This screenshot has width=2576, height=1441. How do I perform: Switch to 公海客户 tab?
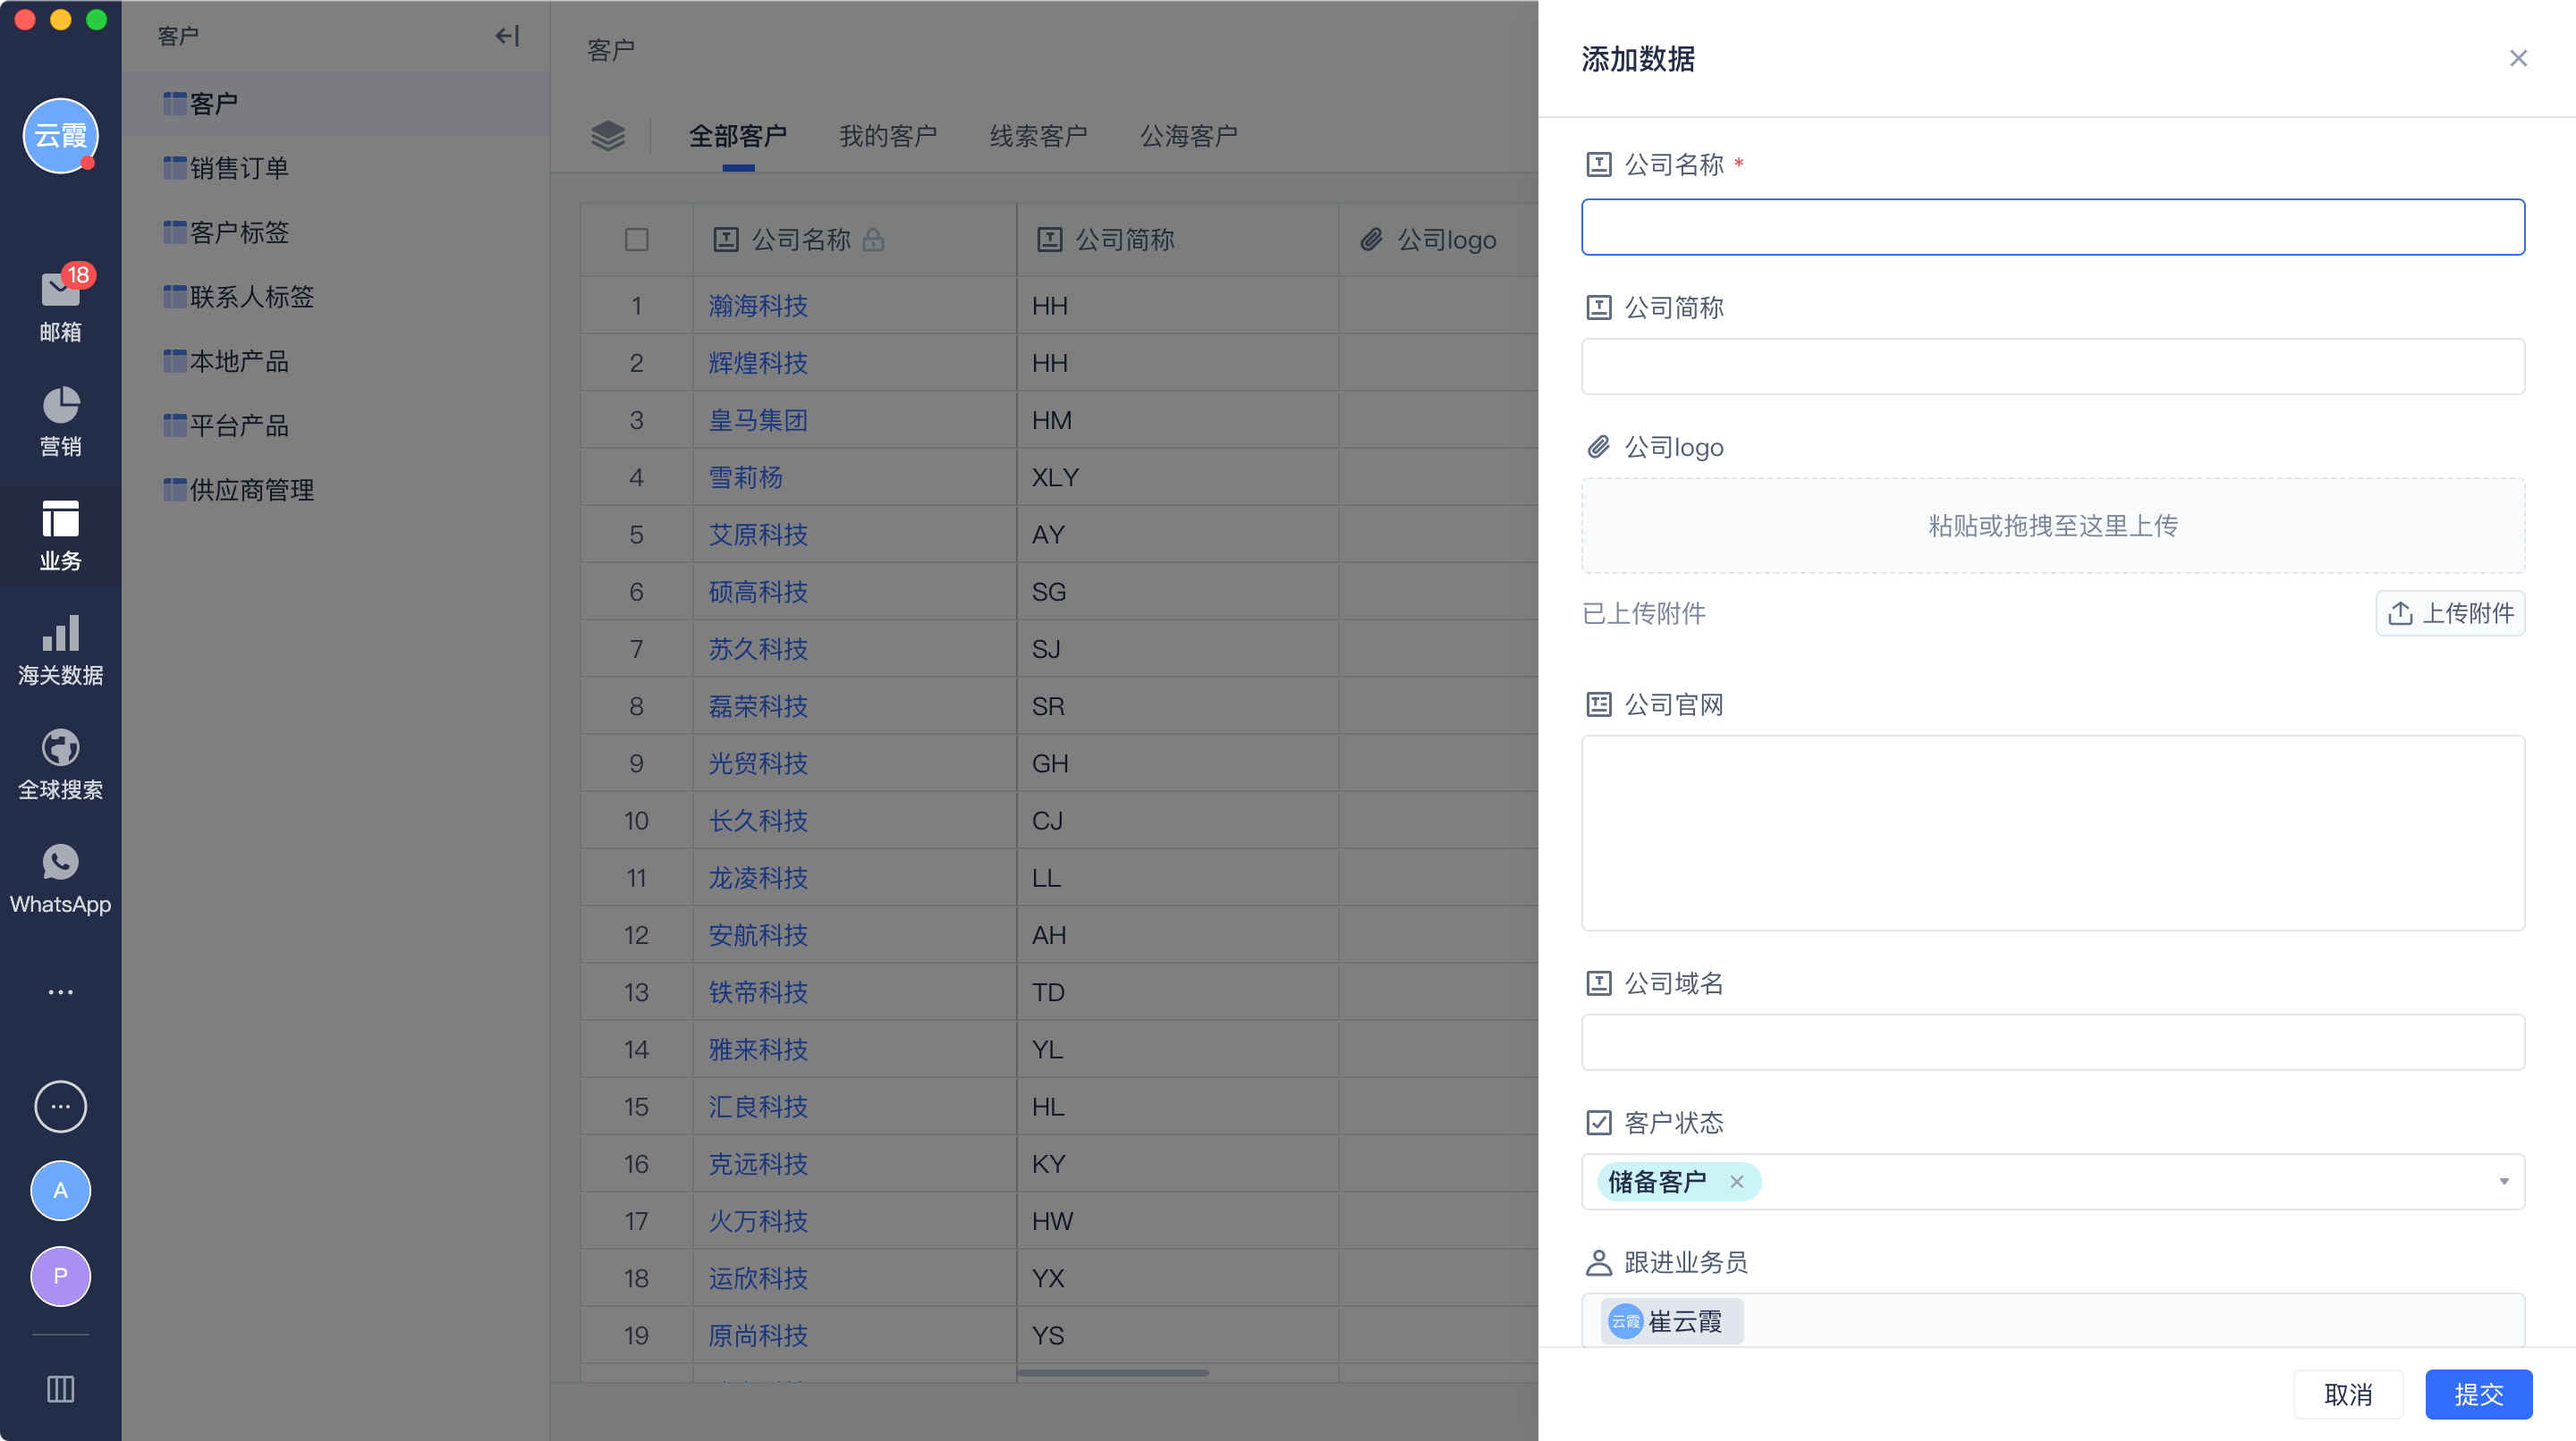[x=1188, y=136]
